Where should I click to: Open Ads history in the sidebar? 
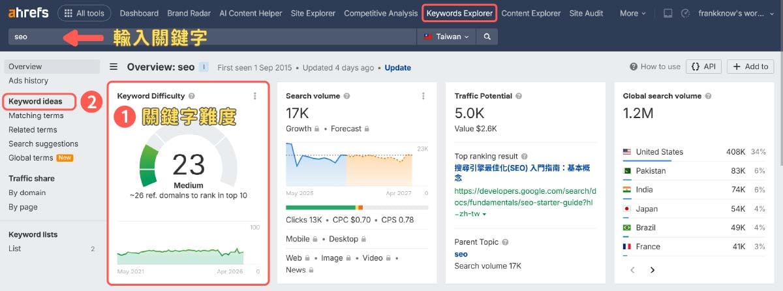(28, 81)
